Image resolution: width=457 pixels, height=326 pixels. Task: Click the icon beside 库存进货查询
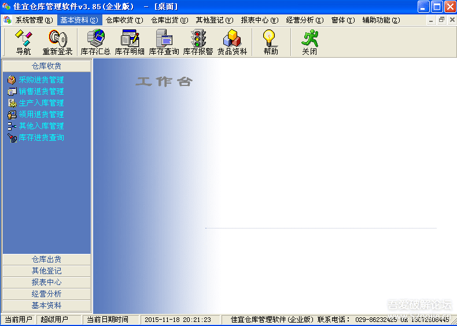12,137
